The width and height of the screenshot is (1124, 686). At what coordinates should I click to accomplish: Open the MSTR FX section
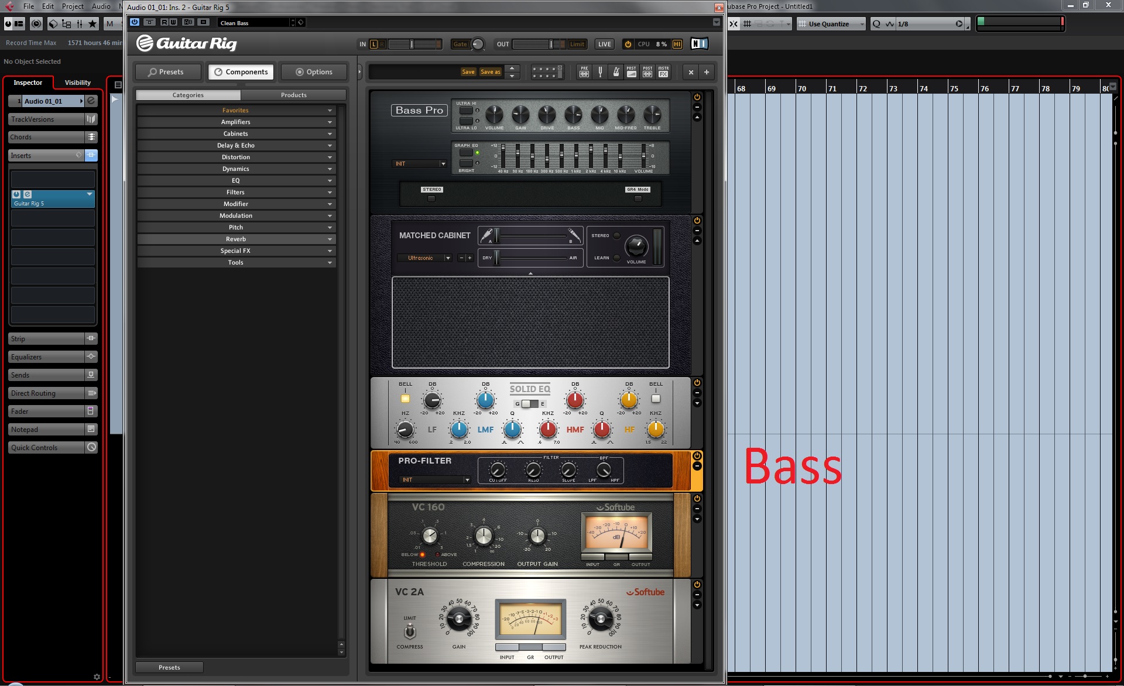pyautogui.click(x=663, y=72)
